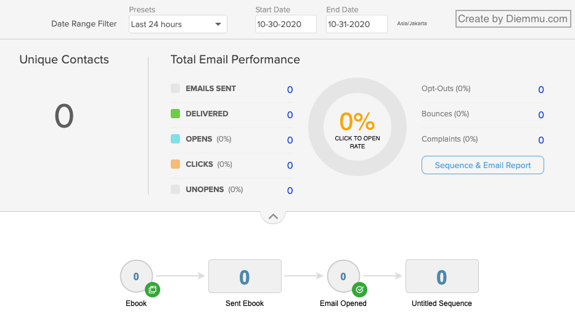Click the Emails Sent count value

tap(290, 90)
